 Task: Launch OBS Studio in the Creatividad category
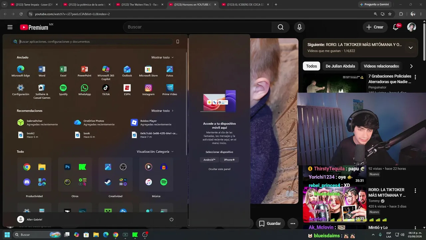coord(123,167)
